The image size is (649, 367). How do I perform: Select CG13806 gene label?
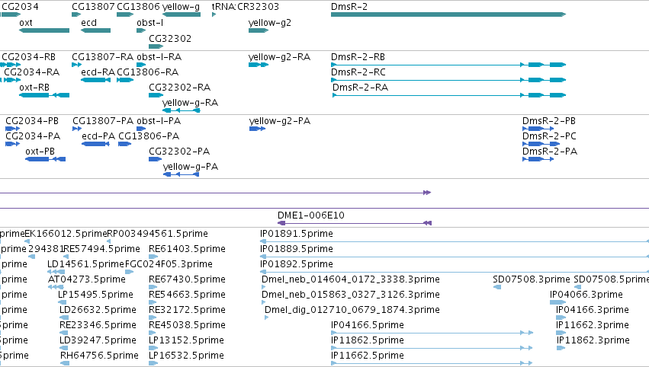138,7
